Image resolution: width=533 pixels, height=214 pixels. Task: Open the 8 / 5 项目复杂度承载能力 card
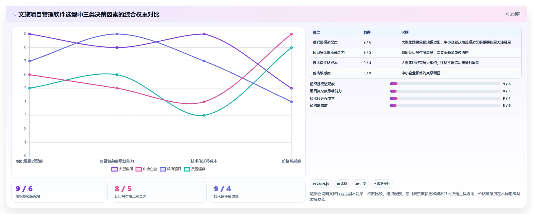tap(158, 192)
